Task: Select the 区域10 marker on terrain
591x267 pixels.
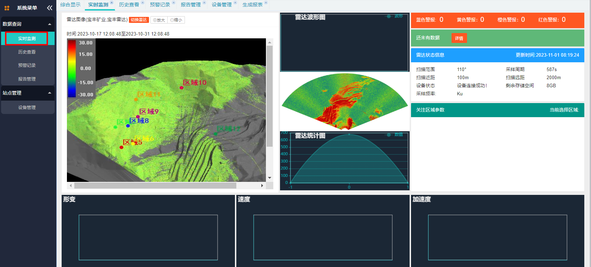Action: [x=182, y=88]
